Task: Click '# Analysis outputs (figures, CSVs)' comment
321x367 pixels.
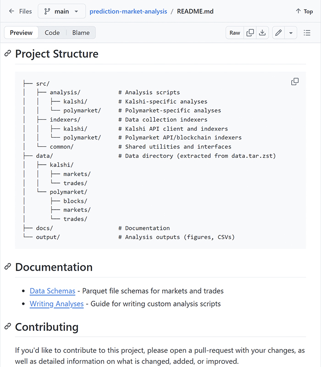Action: click(x=177, y=237)
